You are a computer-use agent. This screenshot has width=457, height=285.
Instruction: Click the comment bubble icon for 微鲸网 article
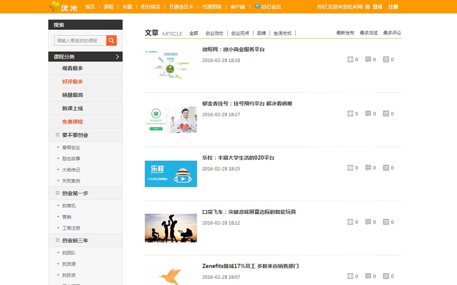click(x=368, y=59)
